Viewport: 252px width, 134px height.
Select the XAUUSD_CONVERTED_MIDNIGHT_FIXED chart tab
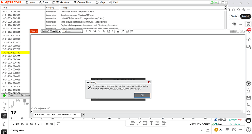tap(55, 114)
